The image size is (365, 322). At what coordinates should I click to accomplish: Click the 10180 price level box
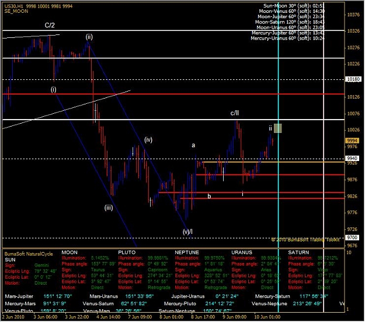point(353,79)
